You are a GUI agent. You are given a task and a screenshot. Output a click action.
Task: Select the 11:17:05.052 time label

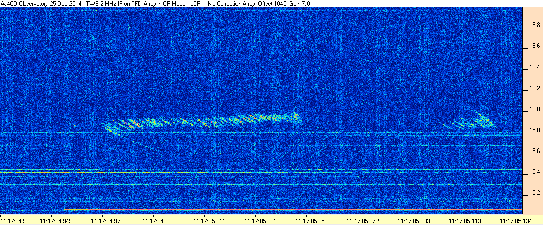click(x=311, y=220)
